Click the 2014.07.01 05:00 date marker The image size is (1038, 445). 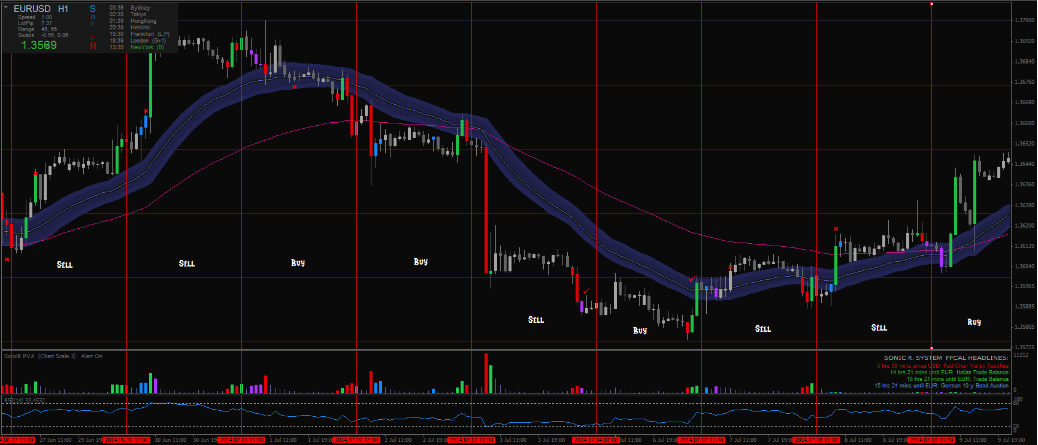[x=241, y=440]
